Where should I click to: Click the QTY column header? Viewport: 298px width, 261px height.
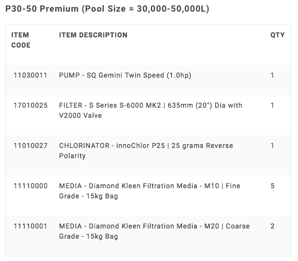(277, 35)
